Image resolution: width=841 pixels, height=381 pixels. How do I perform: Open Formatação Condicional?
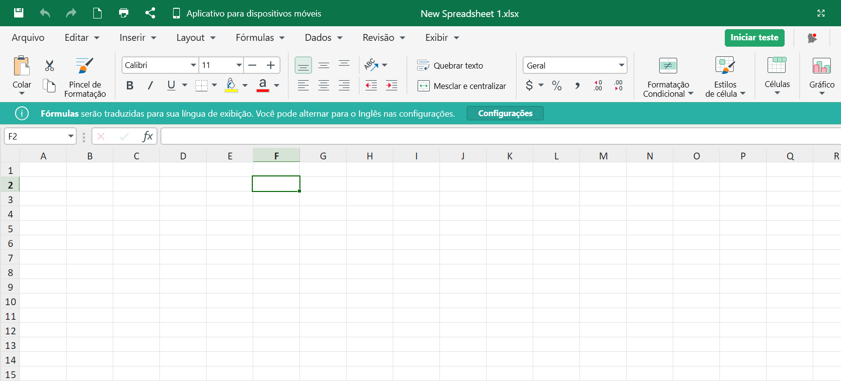pyautogui.click(x=668, y=78)
